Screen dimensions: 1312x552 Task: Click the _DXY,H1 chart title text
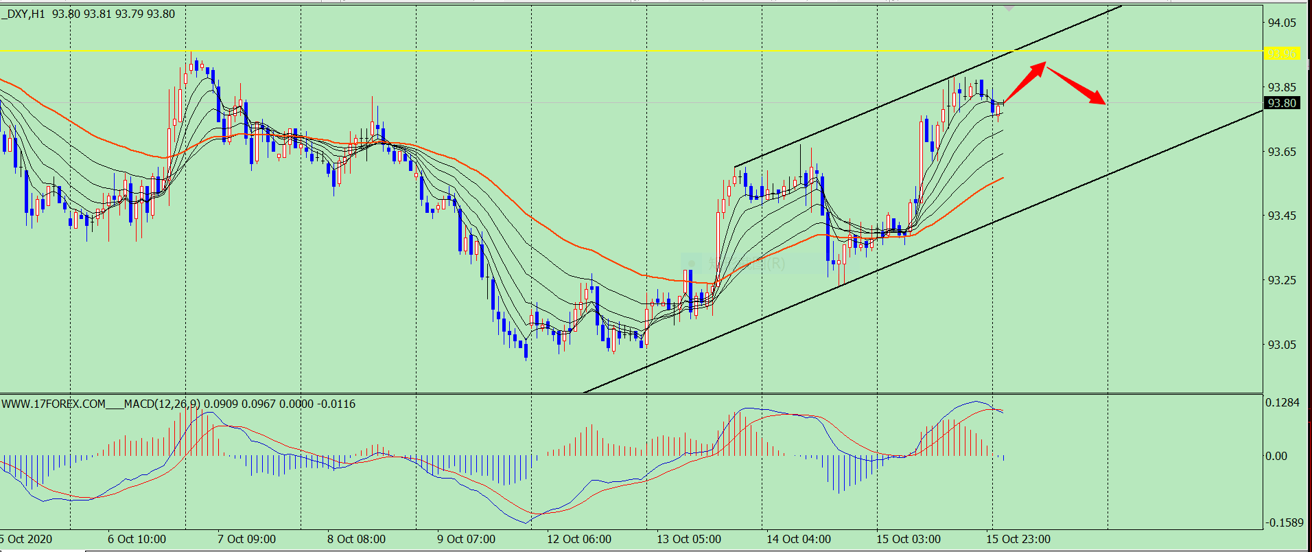[x=23, y=14]
